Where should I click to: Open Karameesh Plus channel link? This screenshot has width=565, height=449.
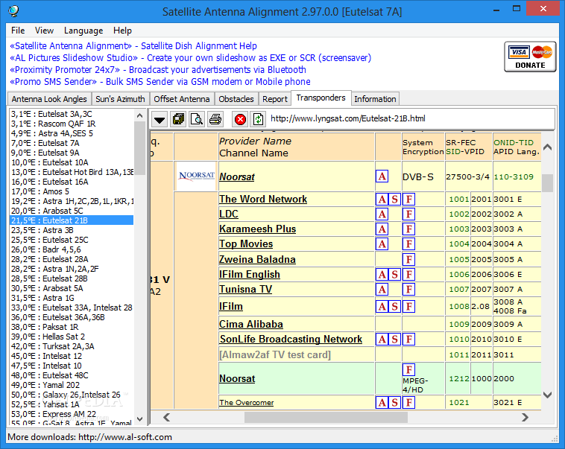pyautogui.click(x=258, y=229)
